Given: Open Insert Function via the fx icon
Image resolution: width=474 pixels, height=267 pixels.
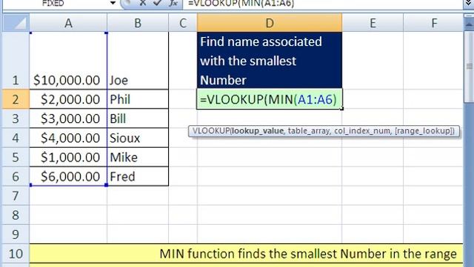Looking at the screenshot, I should coord(173,3).
